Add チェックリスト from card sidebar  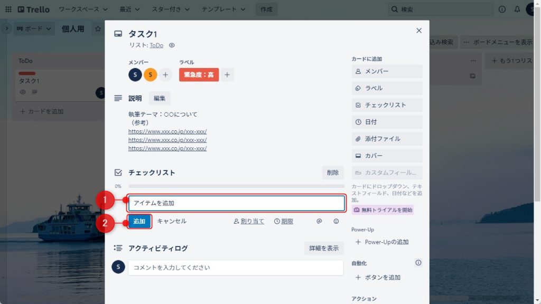[x=387, y=105]
